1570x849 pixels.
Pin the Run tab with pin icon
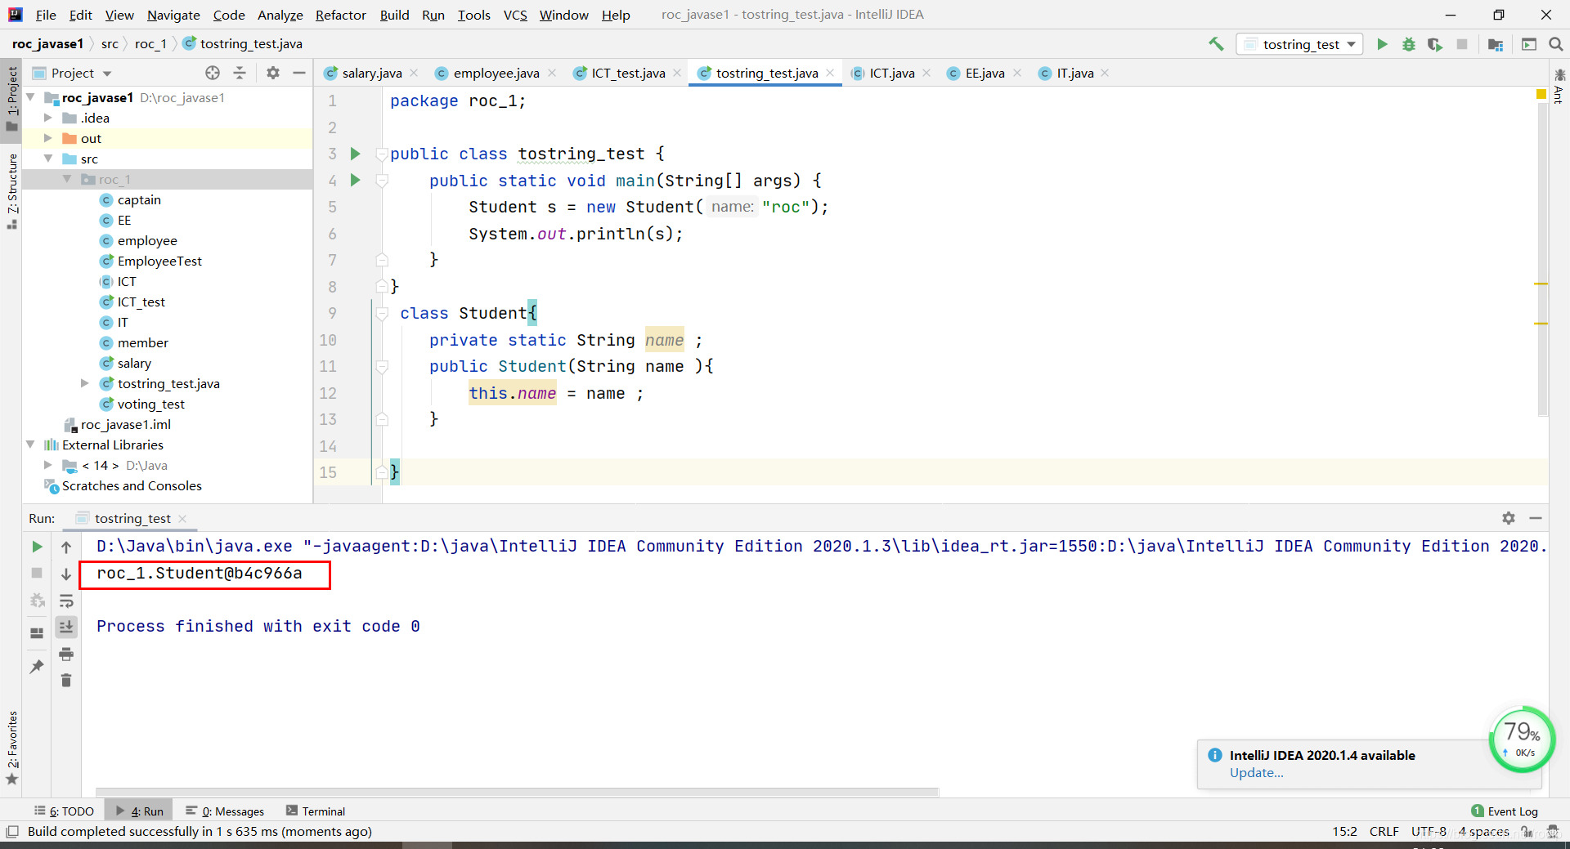tap(37, 667)
